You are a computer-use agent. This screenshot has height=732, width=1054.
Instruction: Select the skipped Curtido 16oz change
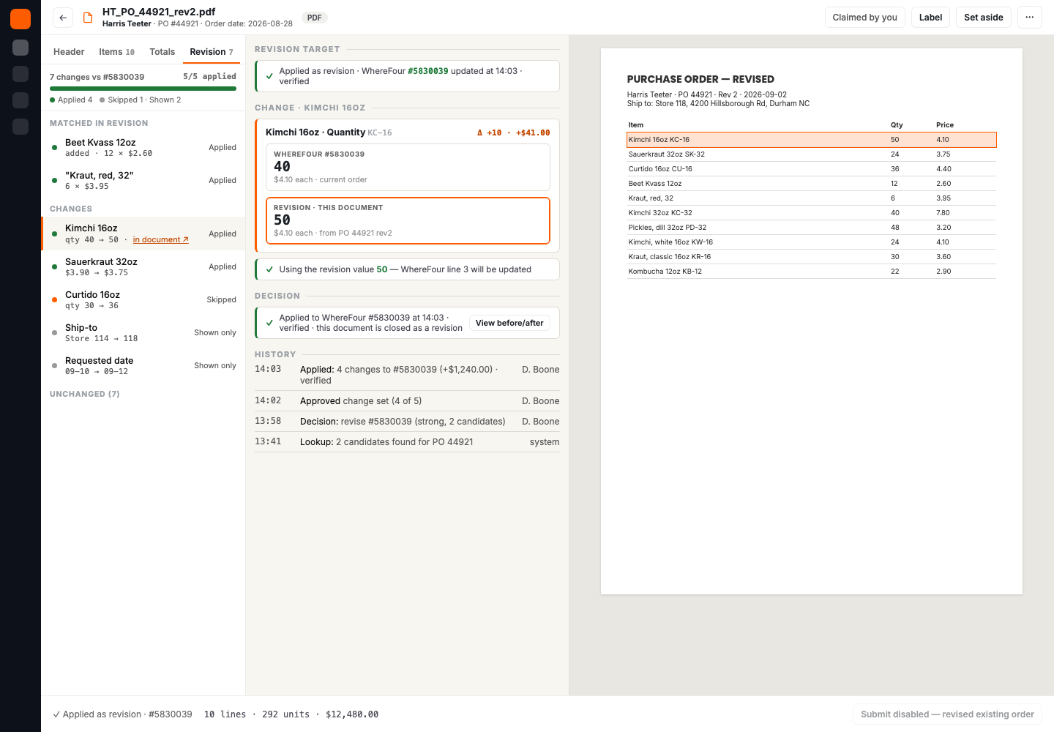143,300
